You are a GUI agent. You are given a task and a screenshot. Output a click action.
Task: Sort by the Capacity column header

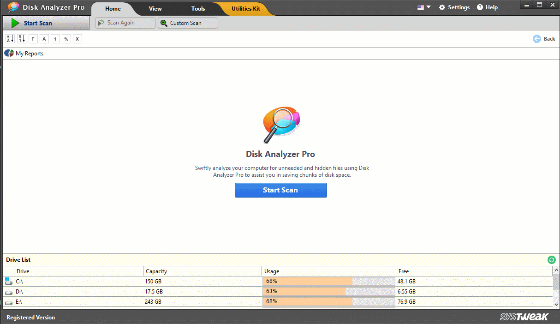[x=203, y=271]
